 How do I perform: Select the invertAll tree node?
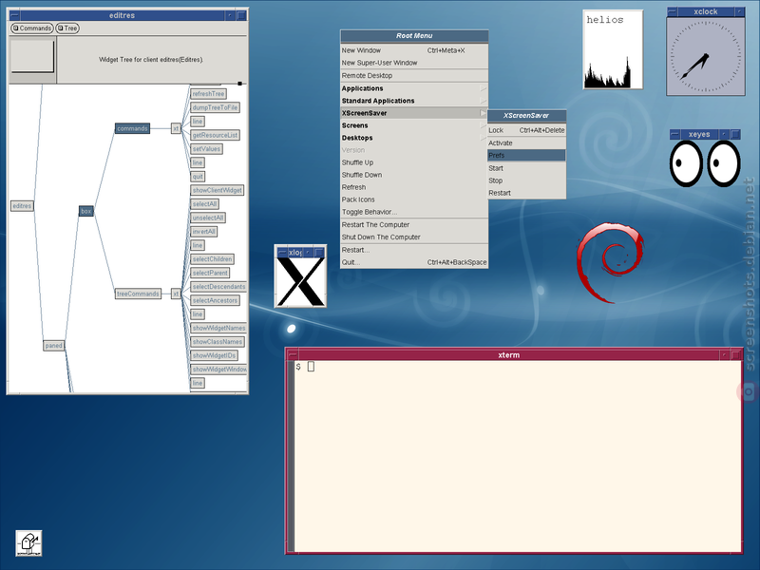204,232
